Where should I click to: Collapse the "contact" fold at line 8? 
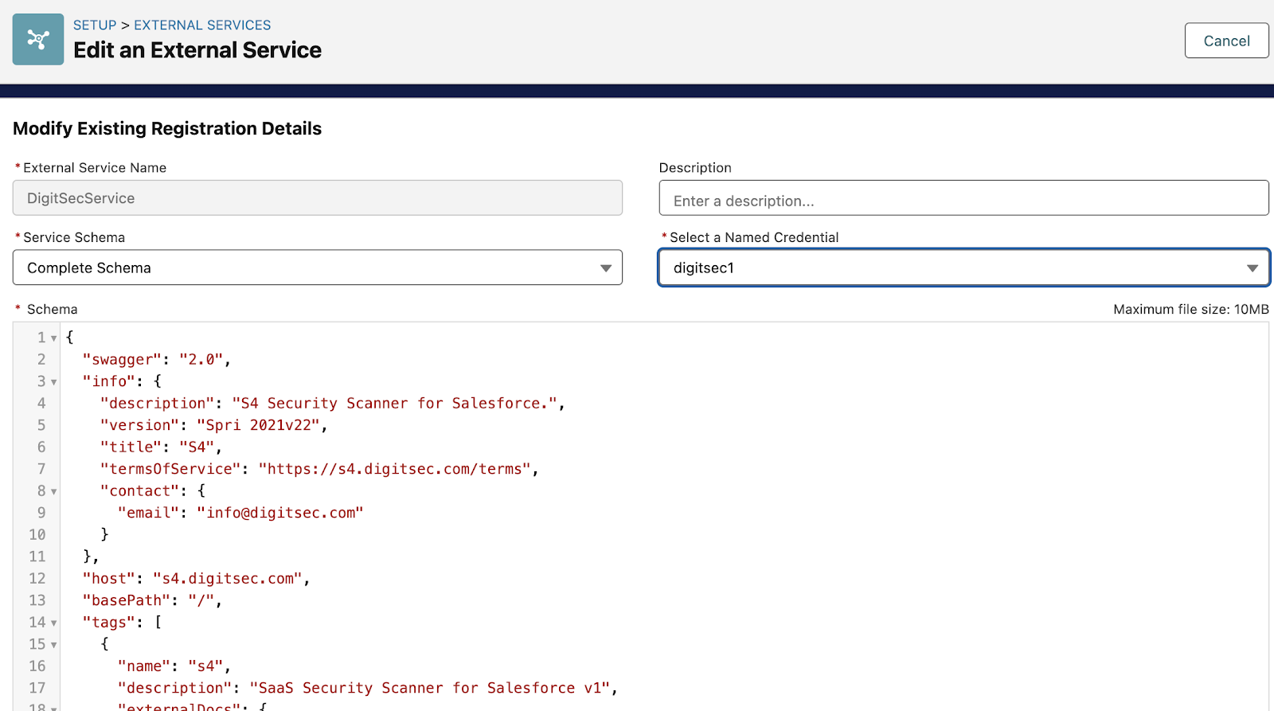click(x=54, y=492)
